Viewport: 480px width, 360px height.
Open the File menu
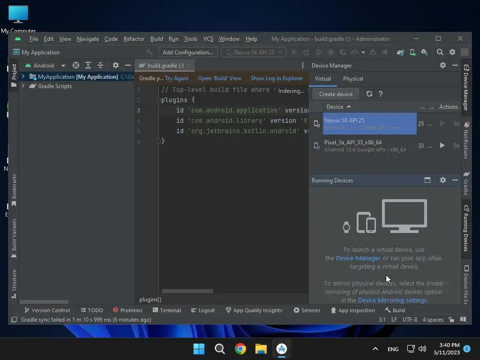tap(34, 39)
